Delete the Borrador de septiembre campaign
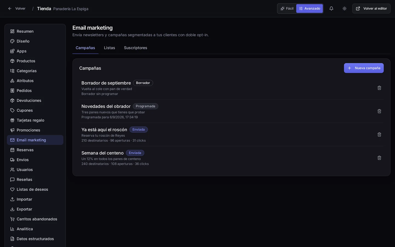This screenshot has height=247, width=395. click(379, 88)
